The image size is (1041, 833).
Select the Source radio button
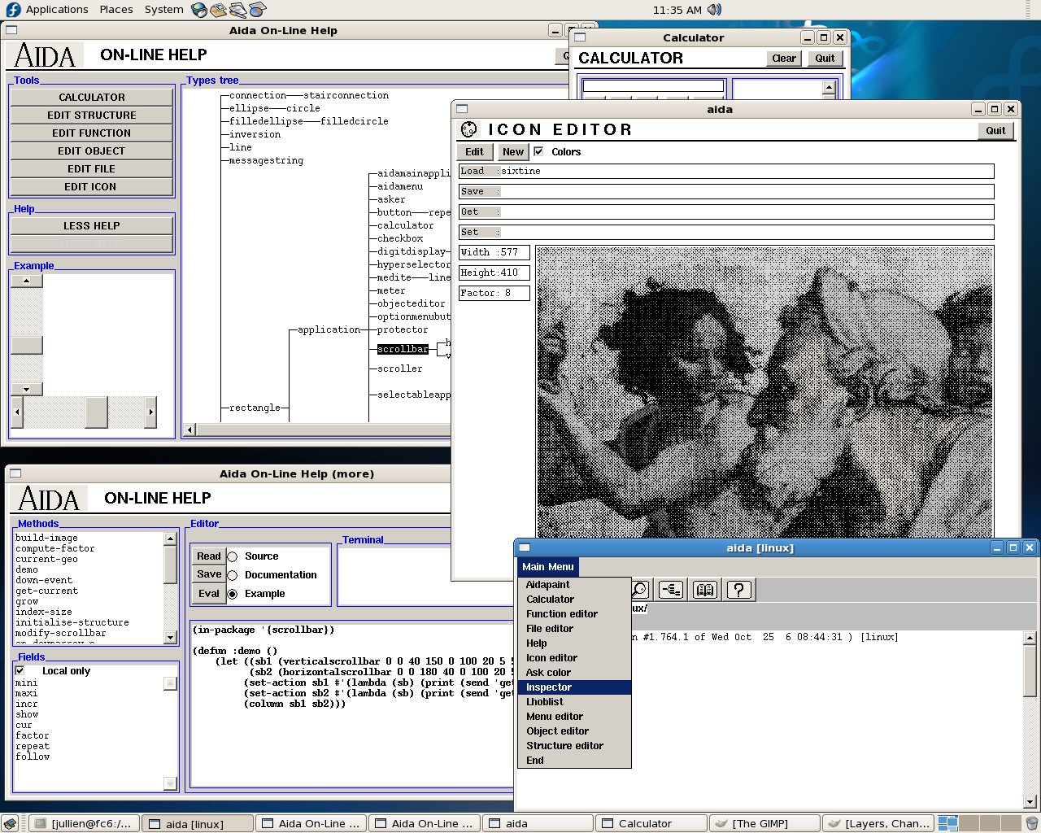[233, 556]
